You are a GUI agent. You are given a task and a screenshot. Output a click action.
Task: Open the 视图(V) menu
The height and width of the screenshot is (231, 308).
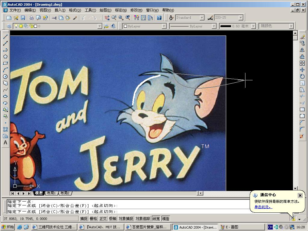pyautogui.click(x=45, y=10)
